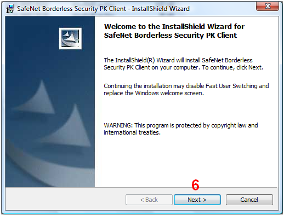Click the red number 6 annotation
This screenshot has height=215, width=284.
coord(195,185)
